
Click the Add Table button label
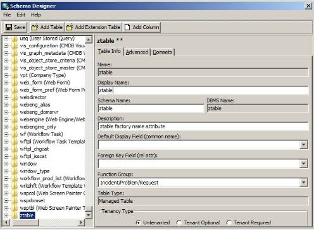pos(51,27)
